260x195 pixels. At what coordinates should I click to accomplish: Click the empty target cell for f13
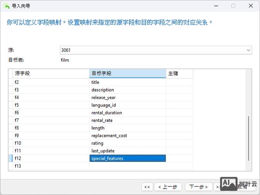tap(128, 166)
